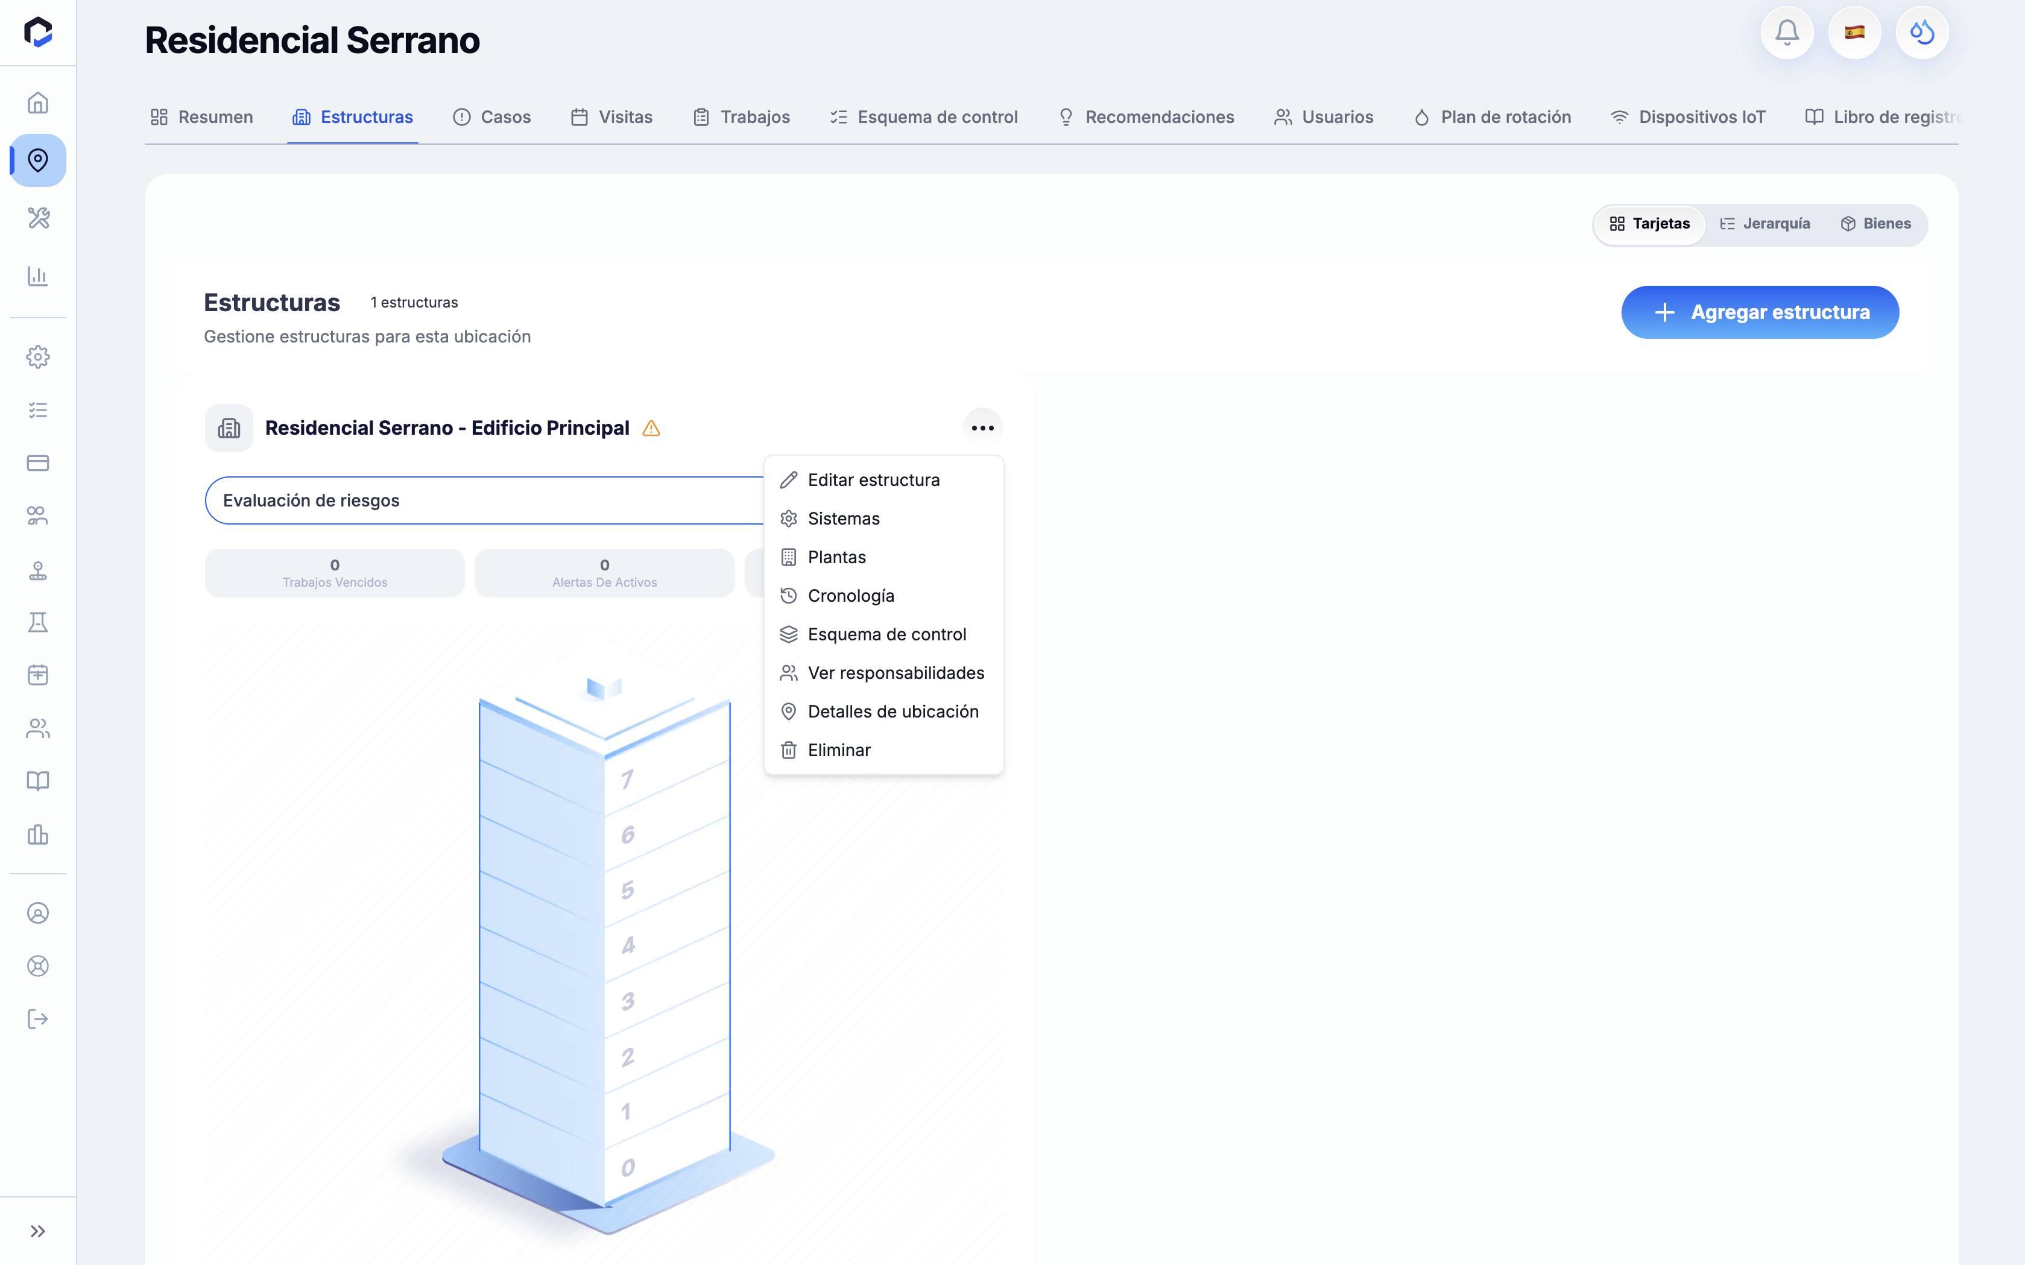Image resolution: width=2025 pixels, height=1265 pixels.
Task: Click the logout sidebar icon
Action: click(x=37, y=1018)
